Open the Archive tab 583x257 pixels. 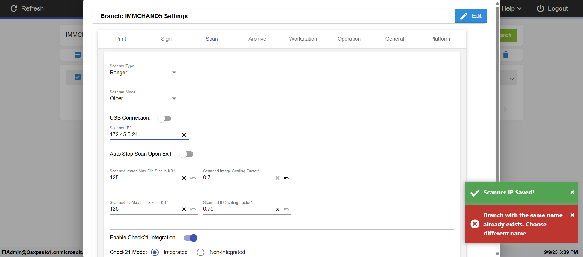257,39
